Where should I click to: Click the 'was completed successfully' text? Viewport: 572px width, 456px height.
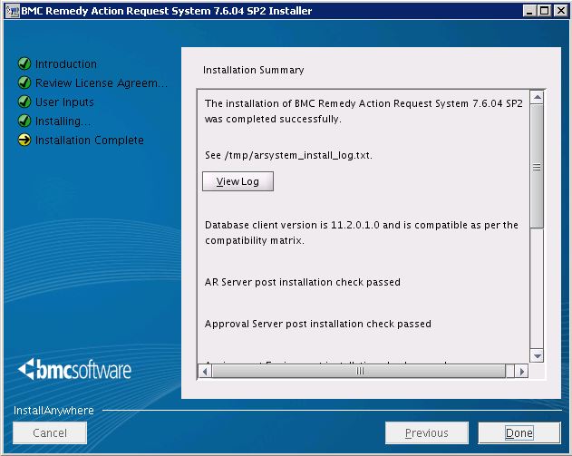tap(273, 120)
